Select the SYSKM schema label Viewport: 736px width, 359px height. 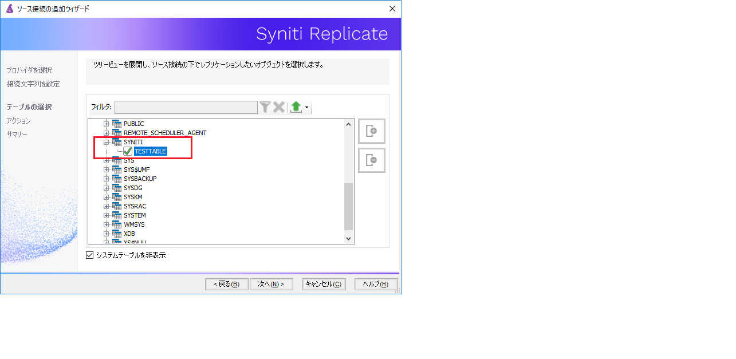pyautogui.click(x=133, y=197)
